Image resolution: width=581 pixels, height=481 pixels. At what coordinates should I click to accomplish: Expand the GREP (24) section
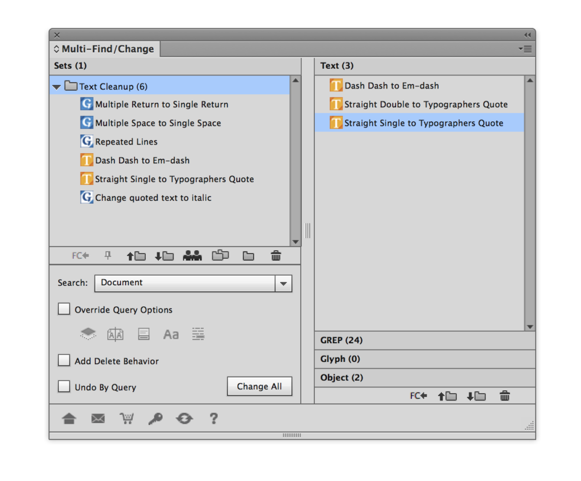(341, 340)
